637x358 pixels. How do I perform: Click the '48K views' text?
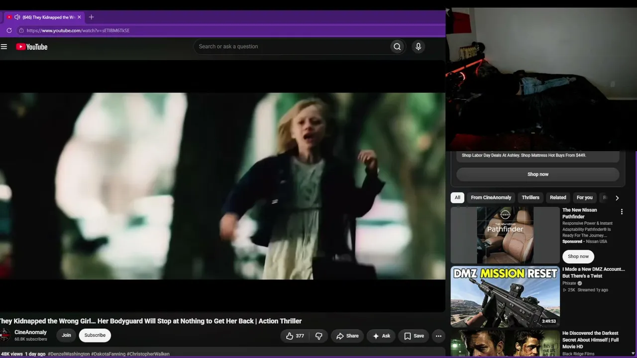(12, 354)
